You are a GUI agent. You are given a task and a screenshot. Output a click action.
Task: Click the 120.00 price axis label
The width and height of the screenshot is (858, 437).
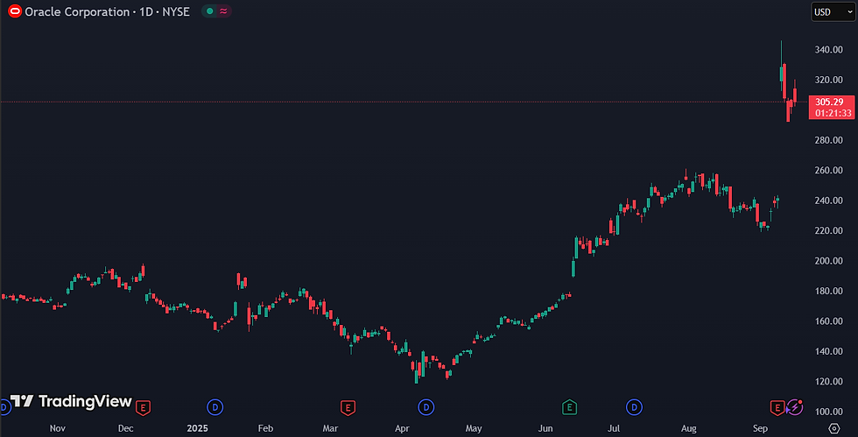click(x=828, y=381)
